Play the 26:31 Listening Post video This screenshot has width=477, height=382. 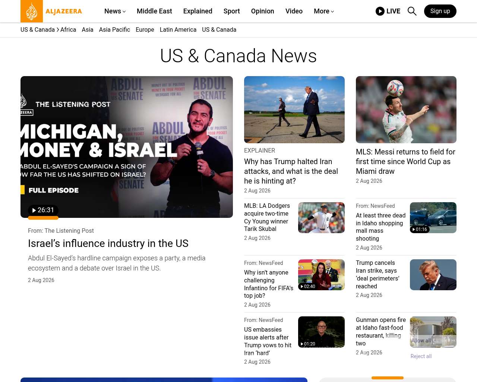[43, 210]
